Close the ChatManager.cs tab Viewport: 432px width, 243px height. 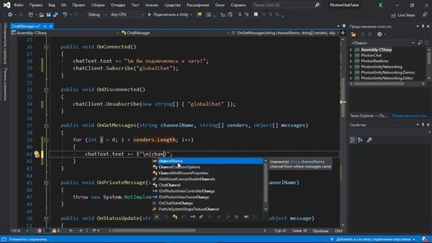(x=51, y=26)
